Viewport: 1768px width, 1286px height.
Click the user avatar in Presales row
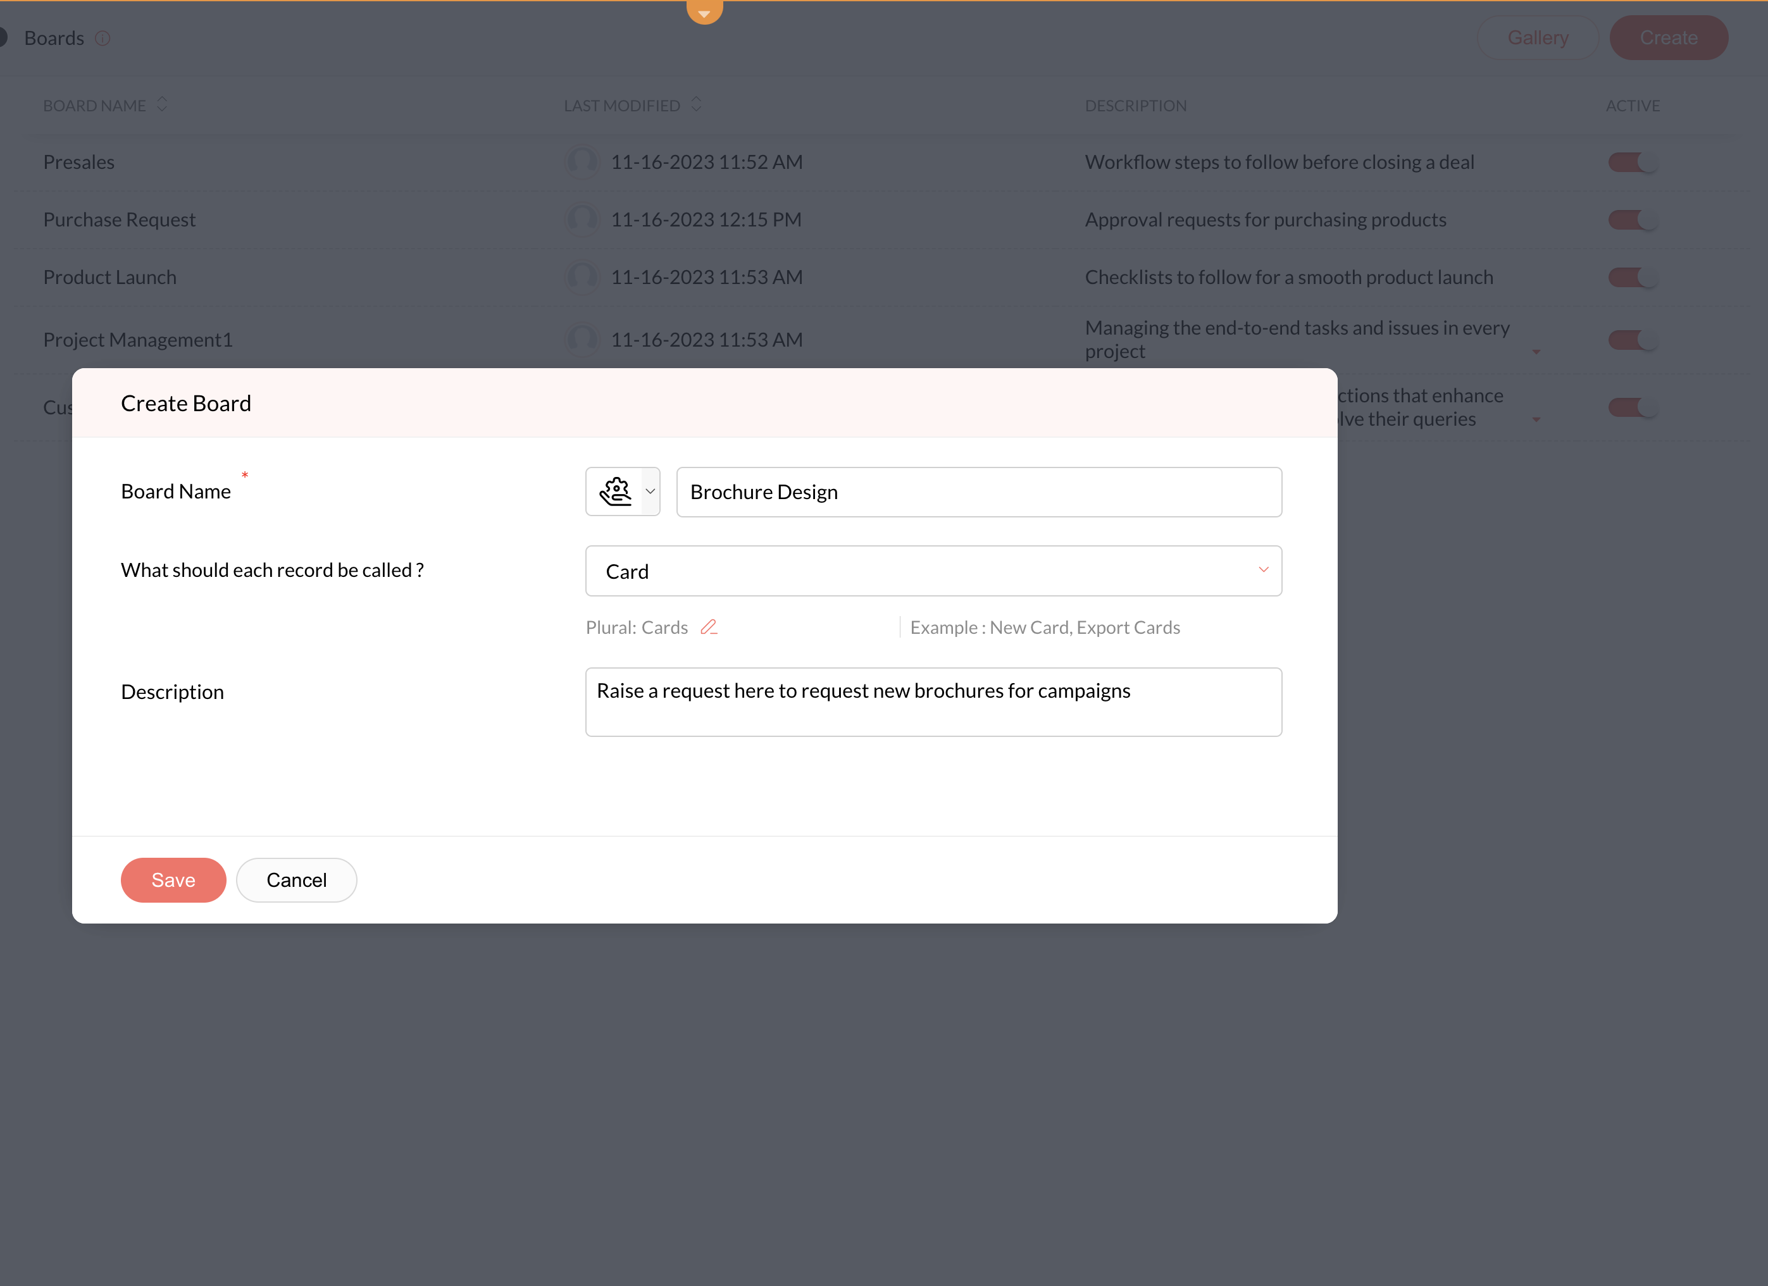tap(582, 162)
